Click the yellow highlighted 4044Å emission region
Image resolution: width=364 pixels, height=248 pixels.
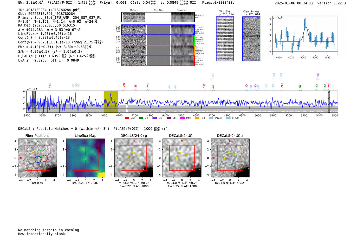click(111, 101)
